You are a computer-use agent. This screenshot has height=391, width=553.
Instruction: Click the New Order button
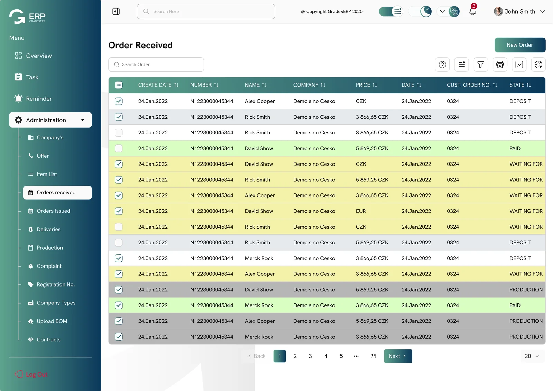[x=520, y=45]
